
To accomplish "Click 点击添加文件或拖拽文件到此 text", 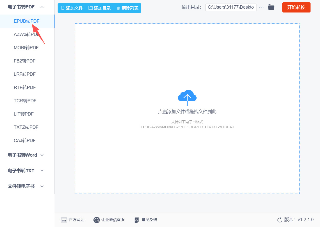I will 187,112.
